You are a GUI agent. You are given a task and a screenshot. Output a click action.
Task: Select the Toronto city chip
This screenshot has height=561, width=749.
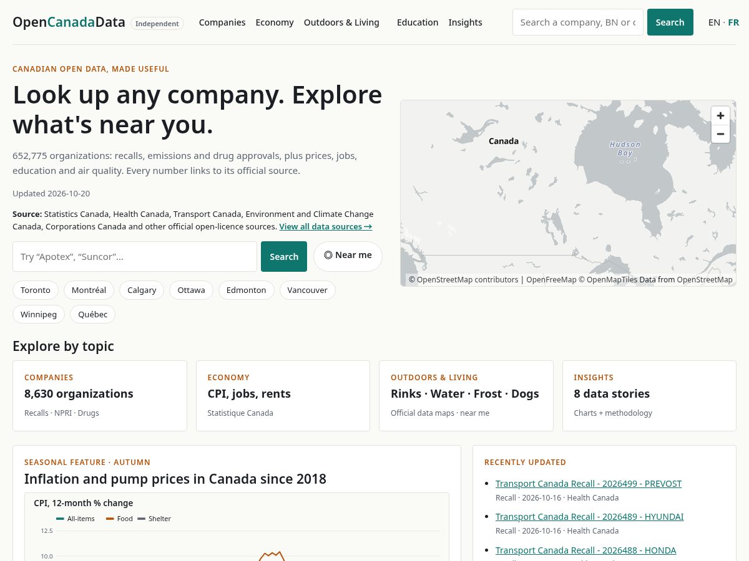[x=36, y=290]
